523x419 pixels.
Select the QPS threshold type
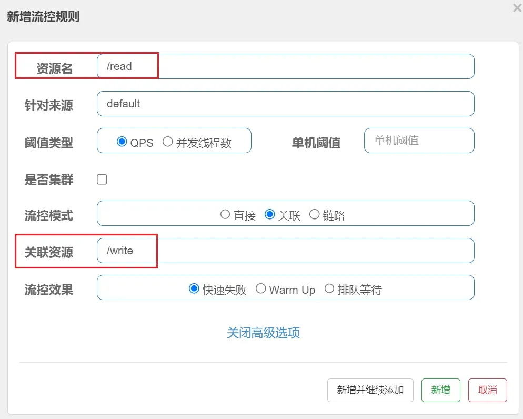click(x=122, y=142)
